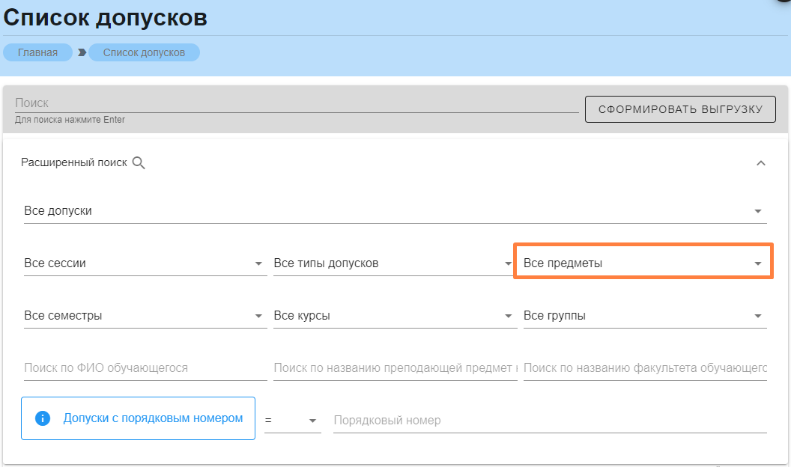Open the equals sign comparison dropdown

point(292,421)
